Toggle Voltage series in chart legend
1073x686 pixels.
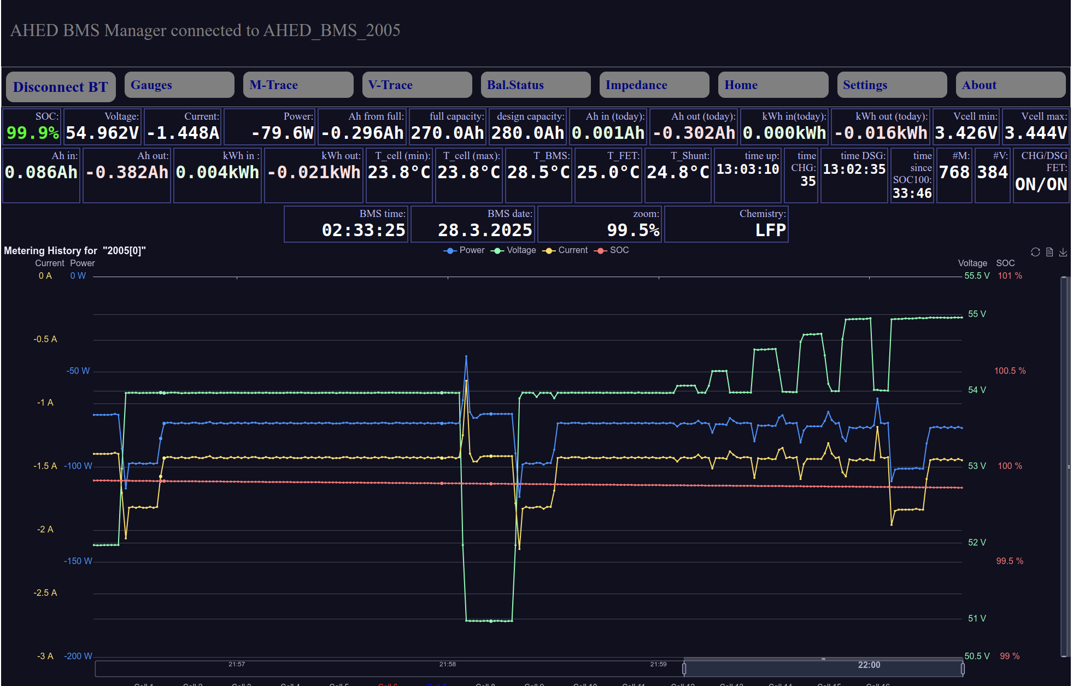[x=514, y=250]
